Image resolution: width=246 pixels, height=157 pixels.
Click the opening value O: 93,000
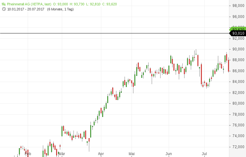tap(61, 4)
